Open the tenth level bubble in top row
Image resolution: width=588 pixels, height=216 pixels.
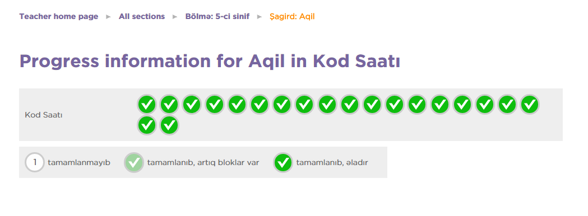coord(350,105)
